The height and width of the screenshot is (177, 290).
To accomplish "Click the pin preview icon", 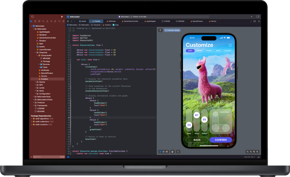I will coord(160,30).
